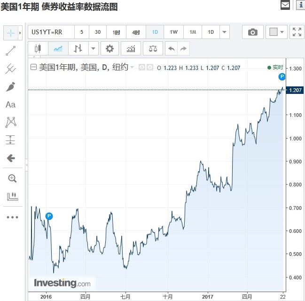Switch to 5 minute interval
This screenshot has height=301, width=305.
[x=82, y=32]
